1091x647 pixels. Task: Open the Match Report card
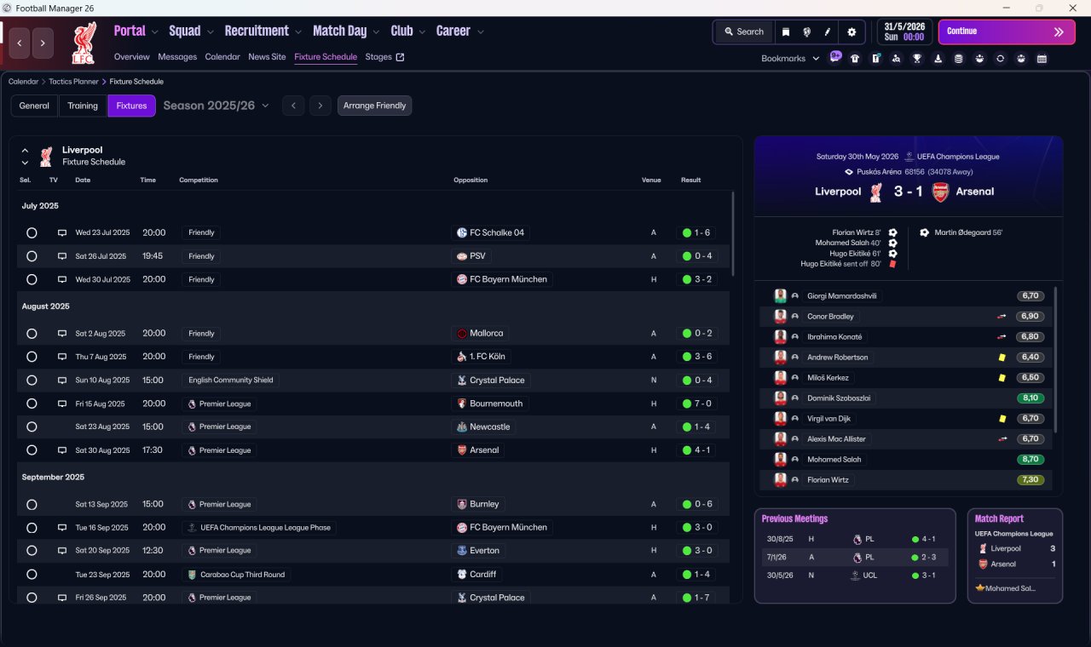pyautogui.click(x=1015, y=556)
